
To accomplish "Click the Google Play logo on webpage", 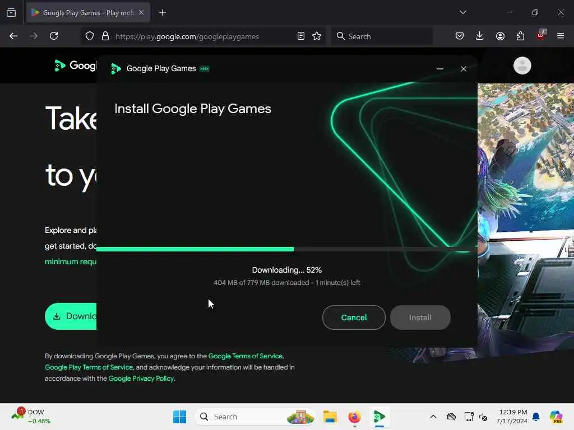I will (x=76, y=66).
